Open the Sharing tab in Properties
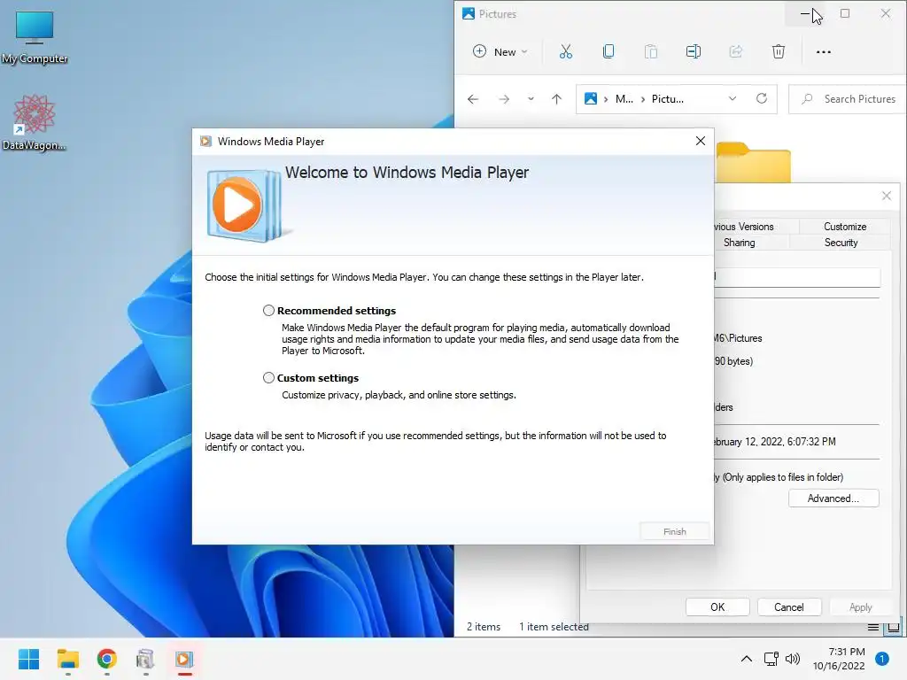 [x=740, y=243]
